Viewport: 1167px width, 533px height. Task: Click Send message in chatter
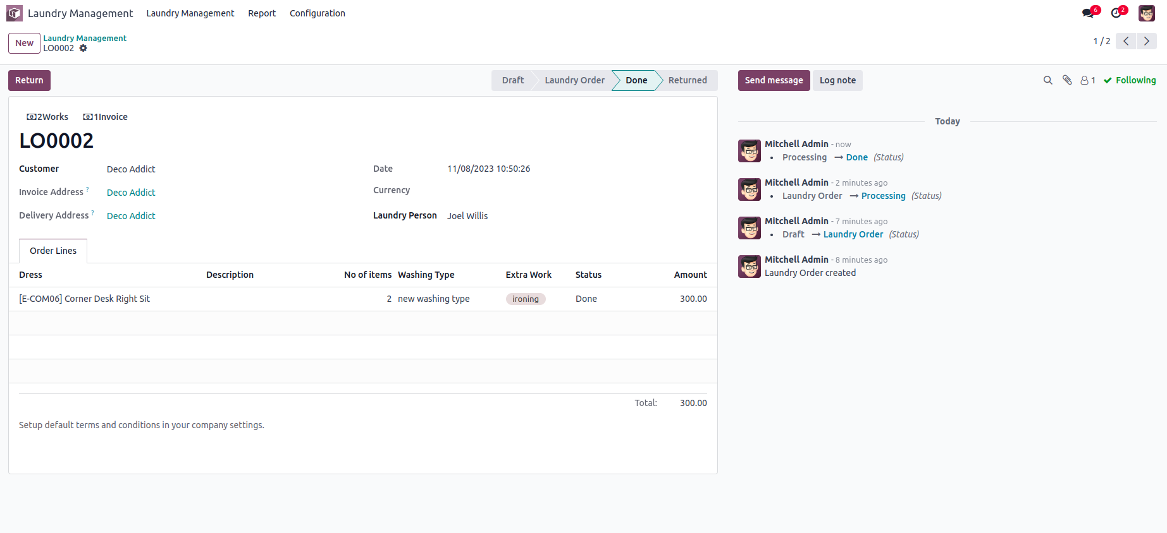pos(774,80)
